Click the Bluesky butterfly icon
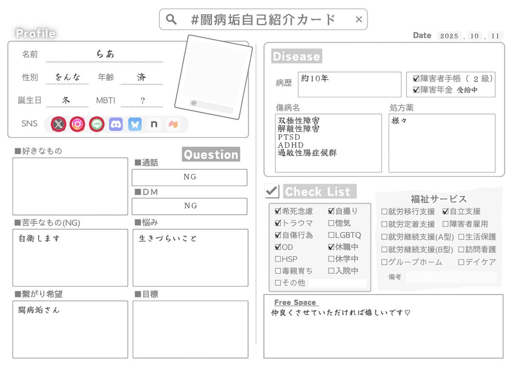This screenshot has width=511, height=365. [x=135, y=124]
